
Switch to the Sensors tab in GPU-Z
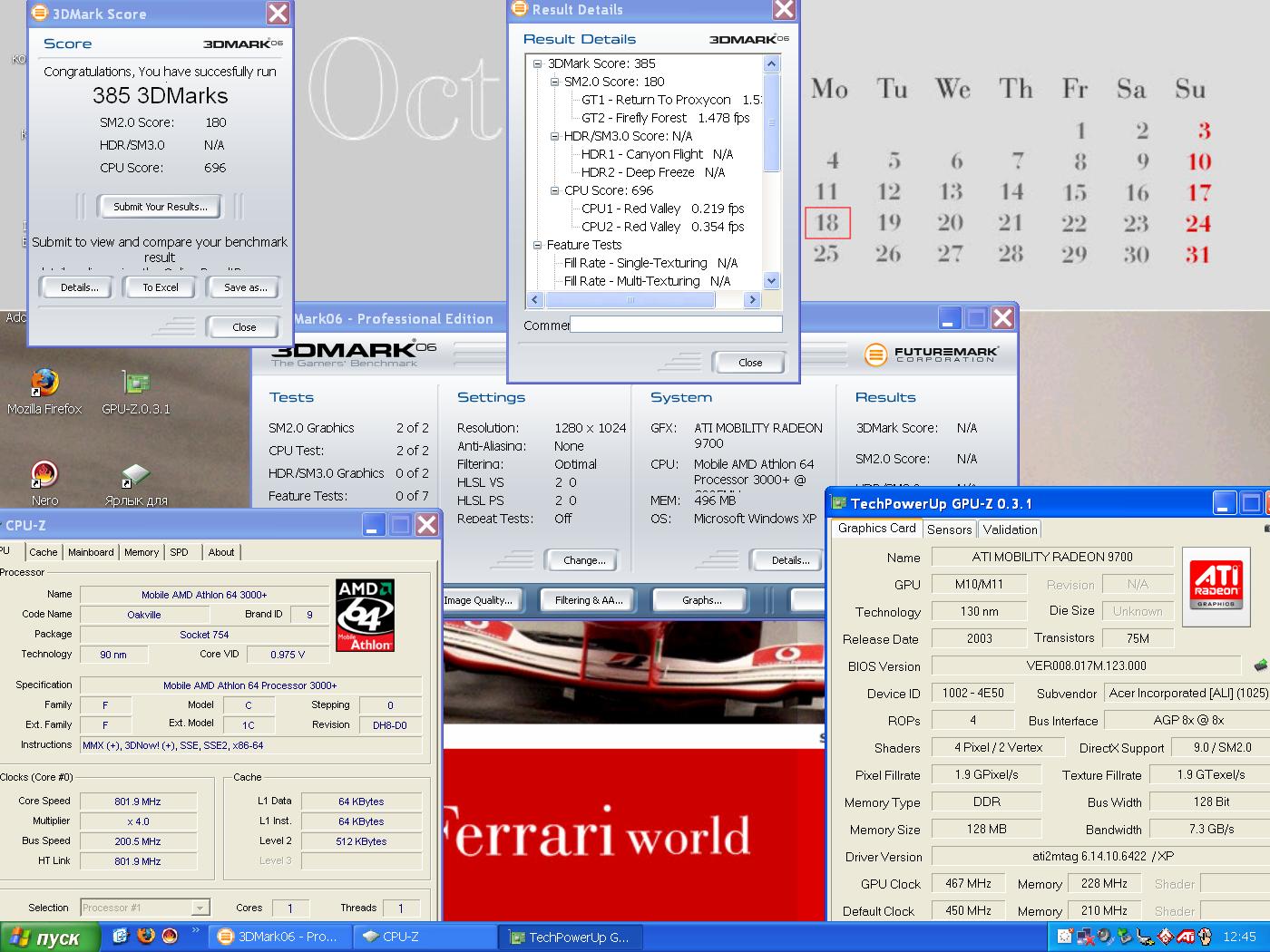(x=950, y=529)
